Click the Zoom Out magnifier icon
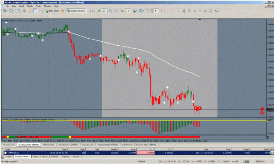This screenshot has height=164, width=275. pyautogui.click(x=116, y=11)
